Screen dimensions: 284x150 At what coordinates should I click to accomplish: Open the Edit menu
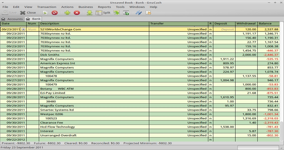16,7
